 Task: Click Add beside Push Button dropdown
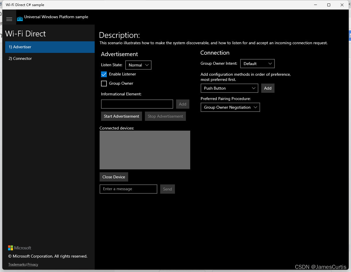pos(268,88)
